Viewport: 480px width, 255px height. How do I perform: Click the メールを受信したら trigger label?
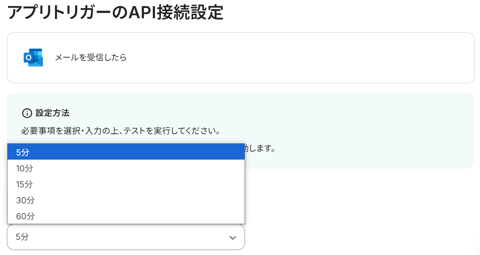pyautogui.click(x=91, y=58)
